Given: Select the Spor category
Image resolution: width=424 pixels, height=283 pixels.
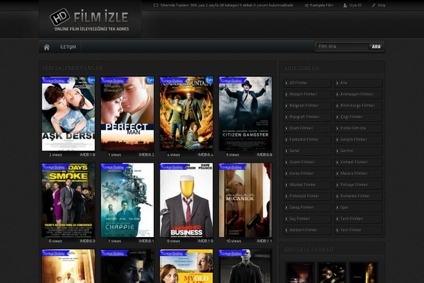Looking at the screenshot, I should (x=358, y=207).
